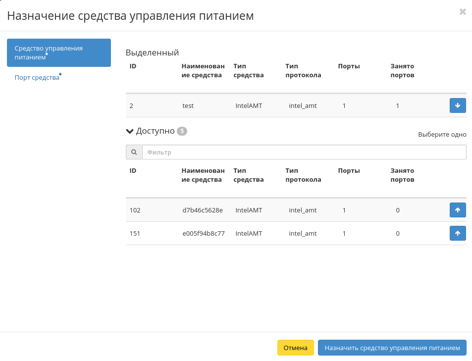Add e005f94b8c77 with the up-arrow icon
This screenshot has width=472, height=361.
457,233
